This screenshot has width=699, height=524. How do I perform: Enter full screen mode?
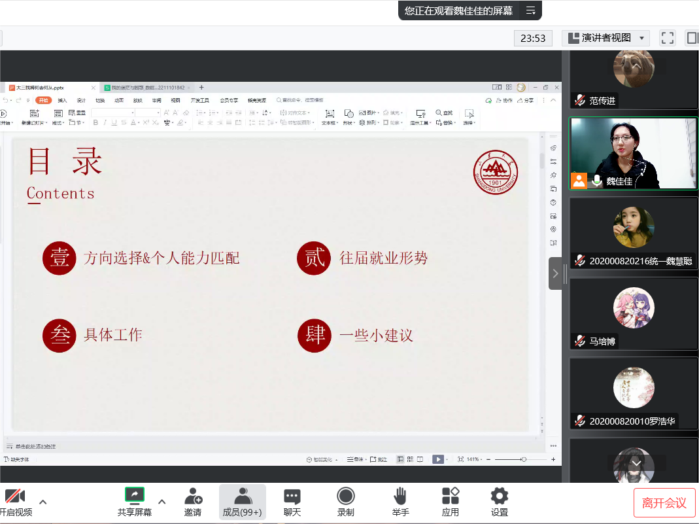tap(667, 38)
